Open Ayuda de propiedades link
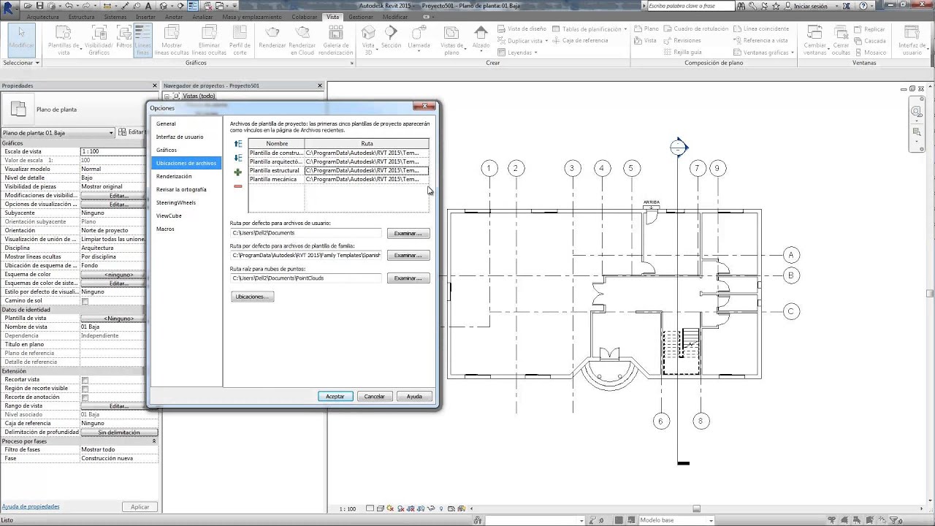 31,506
